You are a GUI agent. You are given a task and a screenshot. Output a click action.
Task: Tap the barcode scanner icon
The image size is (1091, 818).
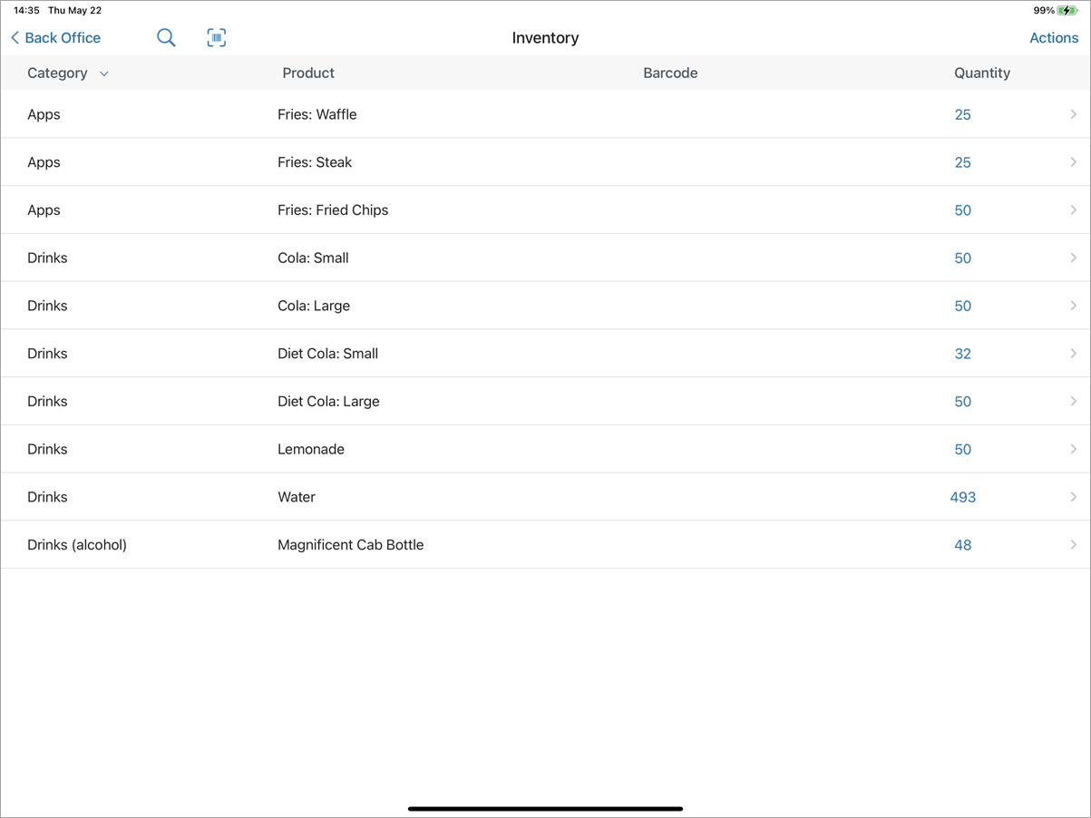pos(216,37)
